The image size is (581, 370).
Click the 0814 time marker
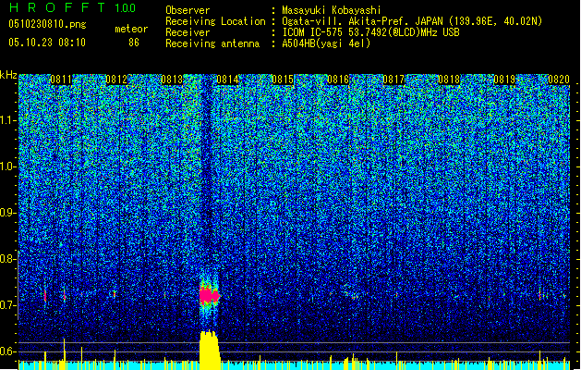pyautogui.click(x=227, y=80)
